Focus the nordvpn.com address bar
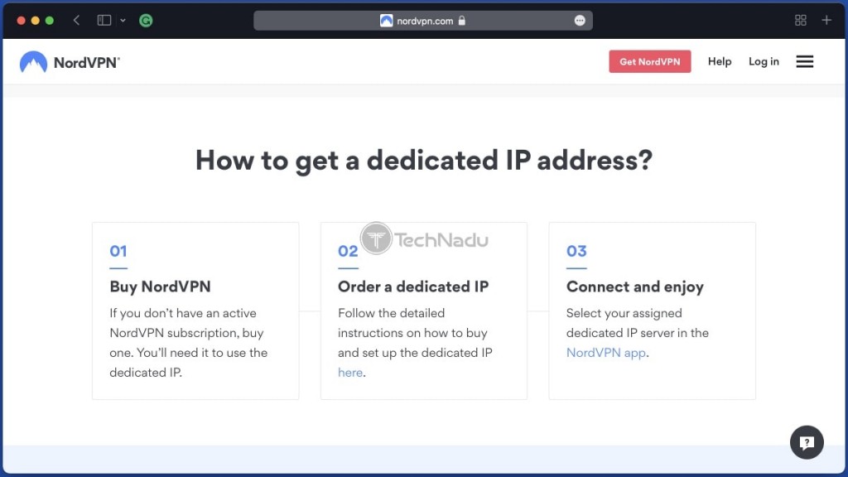This screenshot has width=848, height=477. pyautogui.click(x=423, y=21)
